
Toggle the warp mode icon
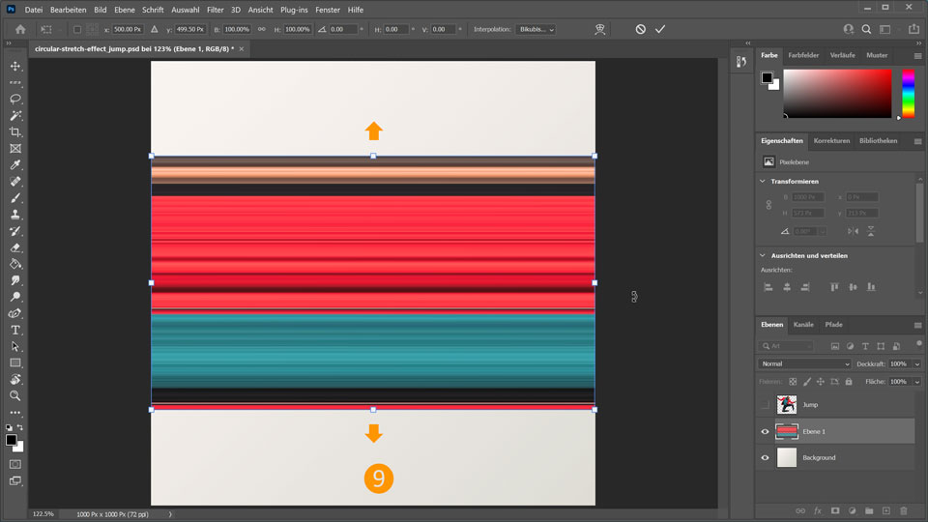pyautogui.click(x=599, y=29)
